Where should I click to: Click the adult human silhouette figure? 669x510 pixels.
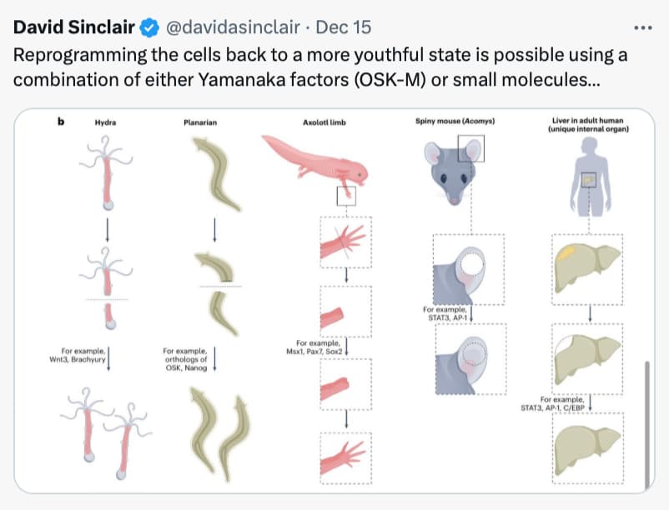coord(591,178)
